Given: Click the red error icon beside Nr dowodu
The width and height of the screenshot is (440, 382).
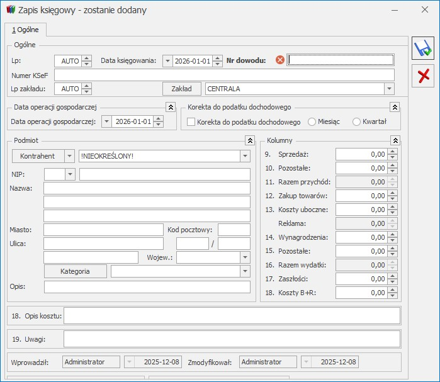Looking at the screenshot, I should pyautogui.click(x=280, y=60).
